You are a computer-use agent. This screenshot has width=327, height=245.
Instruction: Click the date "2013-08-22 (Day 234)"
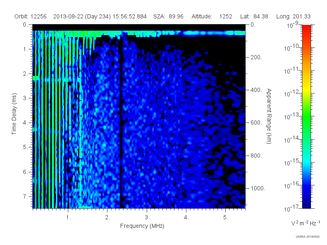click(x=82, y=16)
